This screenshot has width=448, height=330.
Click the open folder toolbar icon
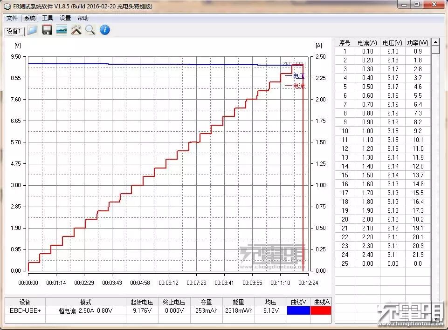(33, 30)
